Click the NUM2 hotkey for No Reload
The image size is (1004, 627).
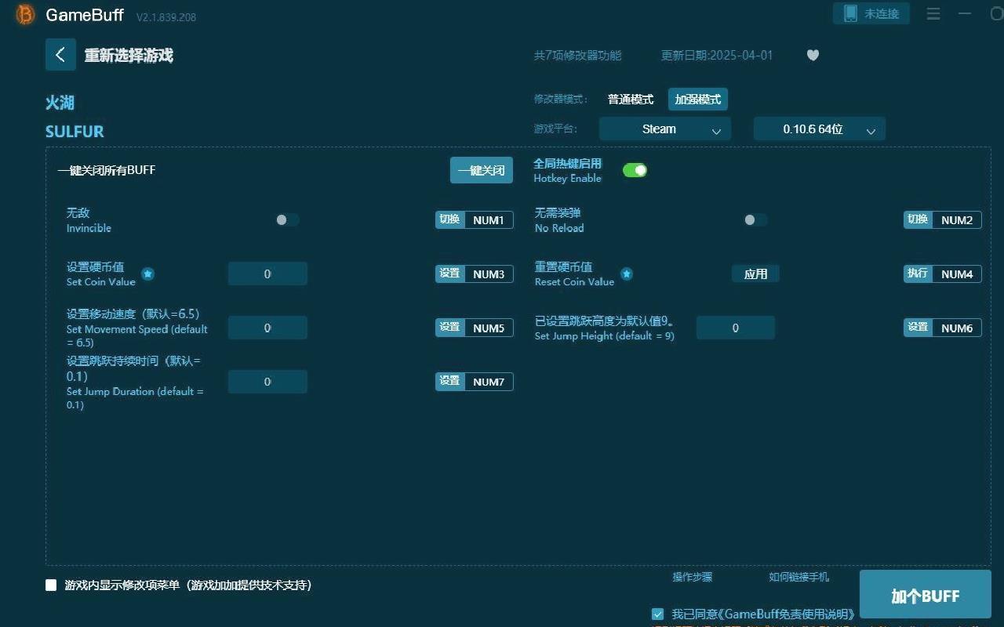[x=957, y=220]
